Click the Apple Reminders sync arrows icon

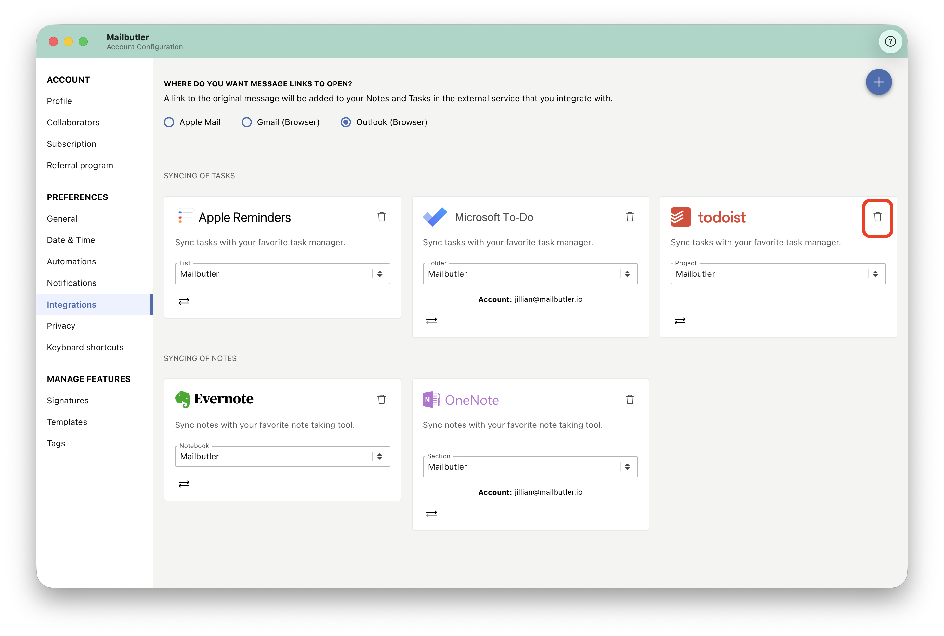(x=184, y=301)
